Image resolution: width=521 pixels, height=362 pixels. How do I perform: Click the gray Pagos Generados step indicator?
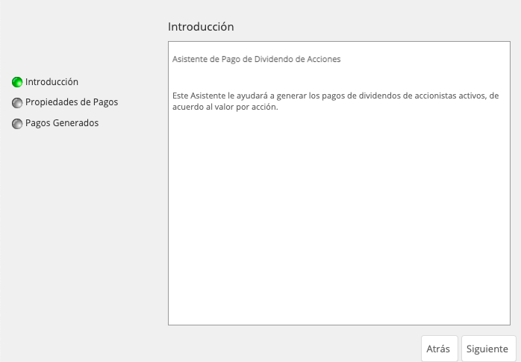click(x=17, y=124)
